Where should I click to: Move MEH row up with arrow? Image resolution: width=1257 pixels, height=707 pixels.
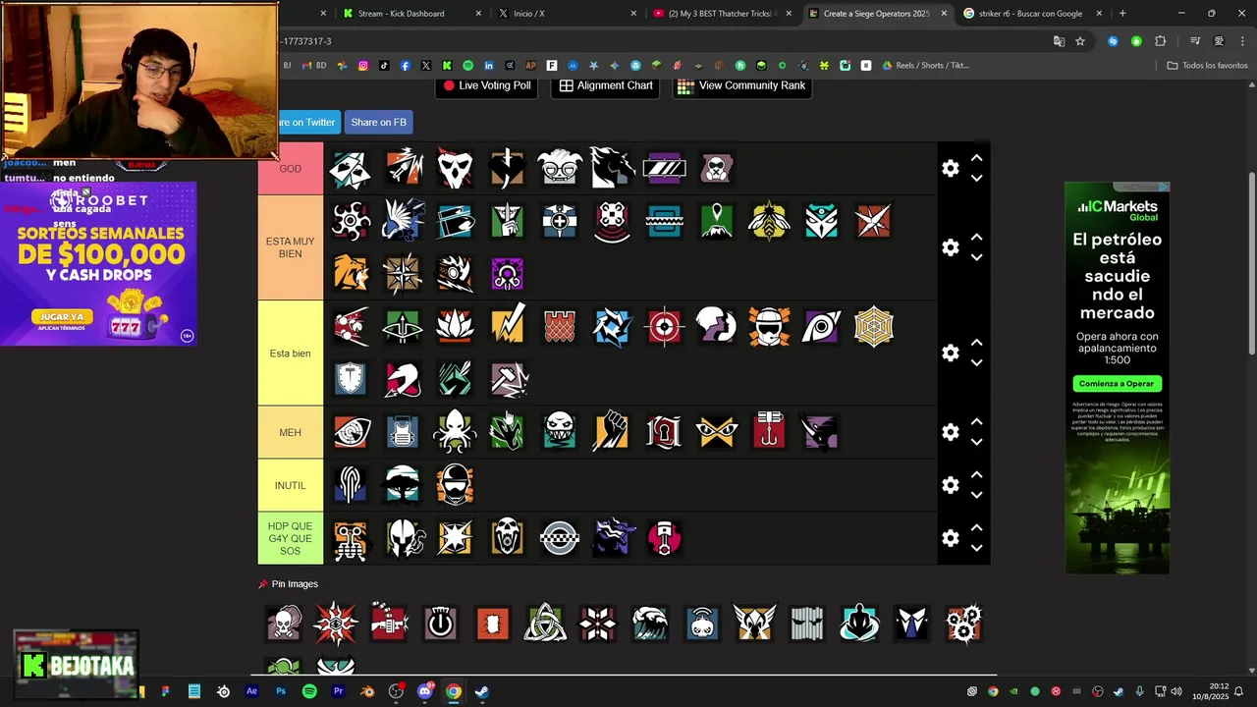pos(976,422)
